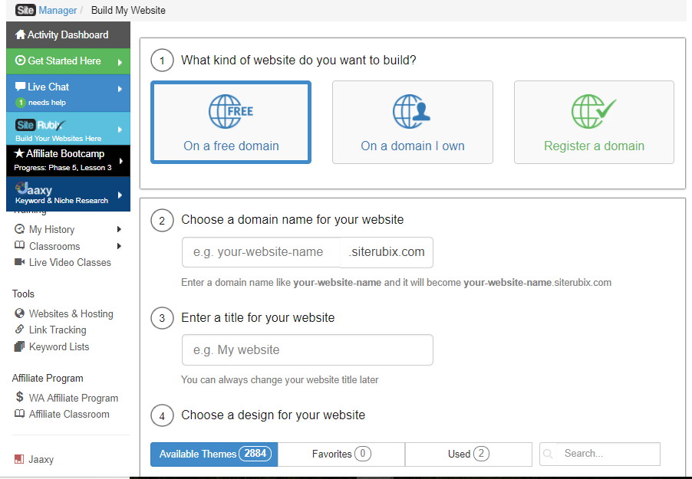
Task: Open Affiliate Bootcamp menu item
Action: point(68,160)
